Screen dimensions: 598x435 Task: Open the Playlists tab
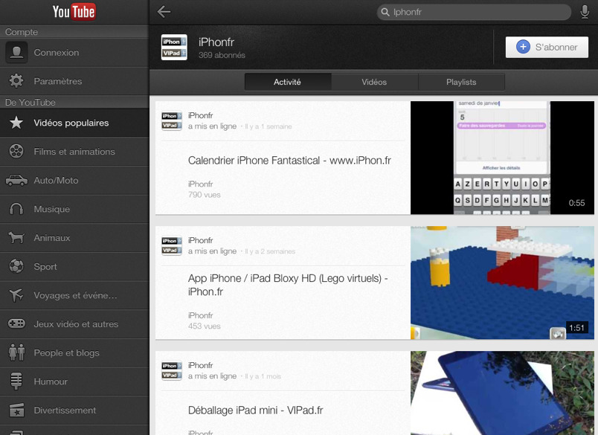(x=461, y=82)
